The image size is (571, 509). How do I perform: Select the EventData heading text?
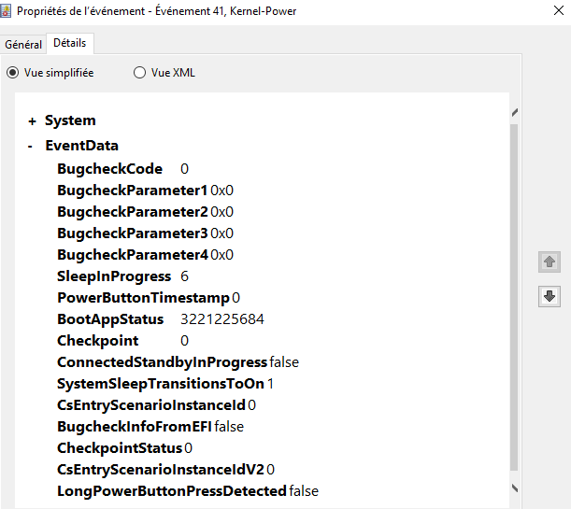81,146
